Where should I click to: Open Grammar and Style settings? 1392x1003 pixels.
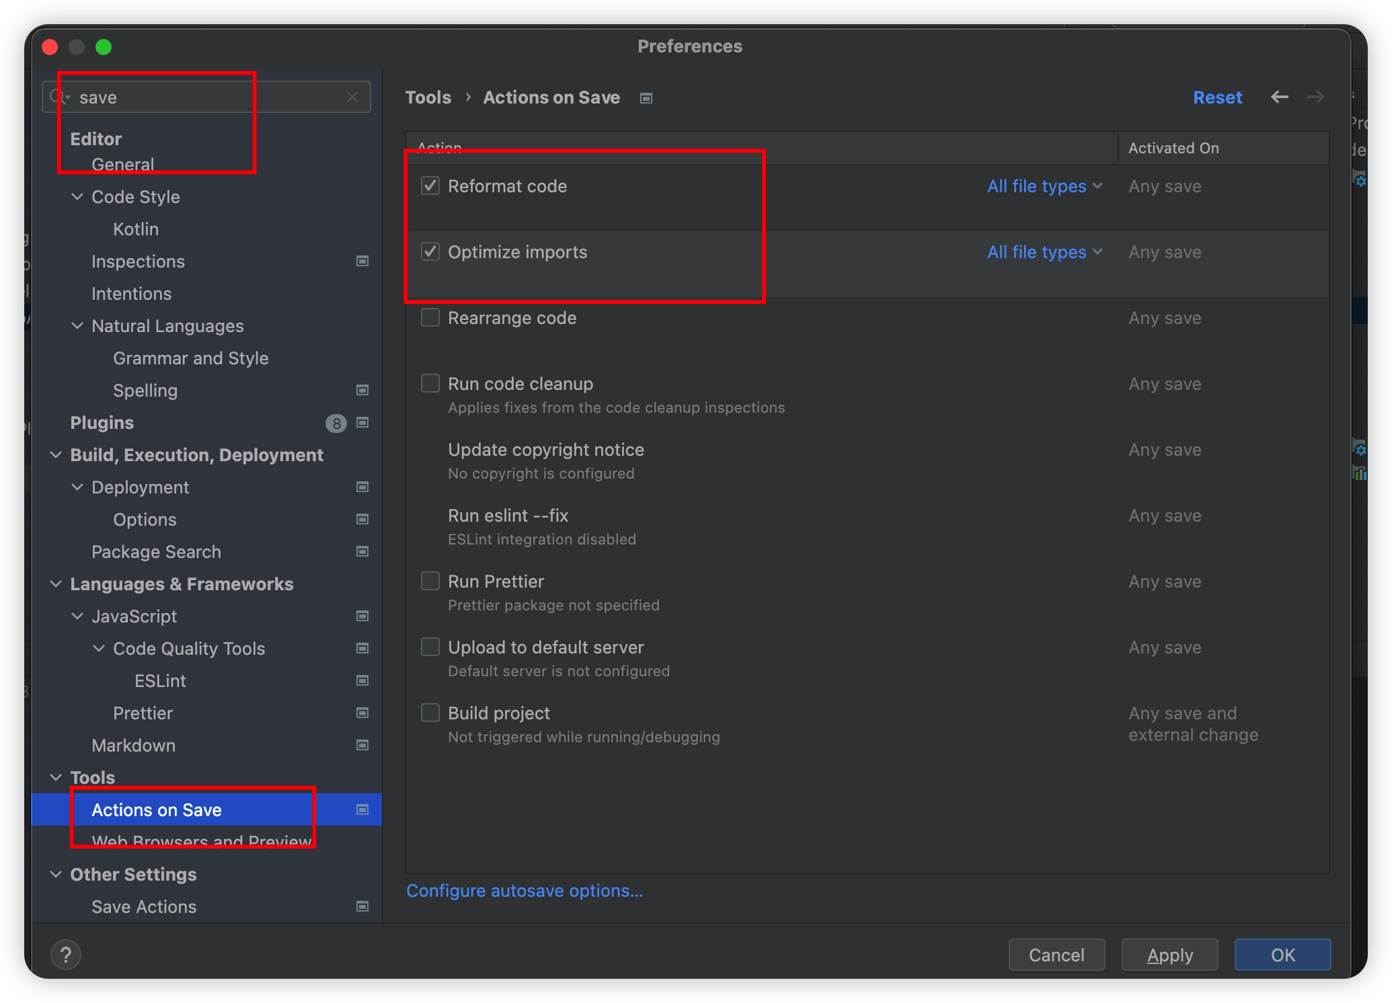(191, 358)
